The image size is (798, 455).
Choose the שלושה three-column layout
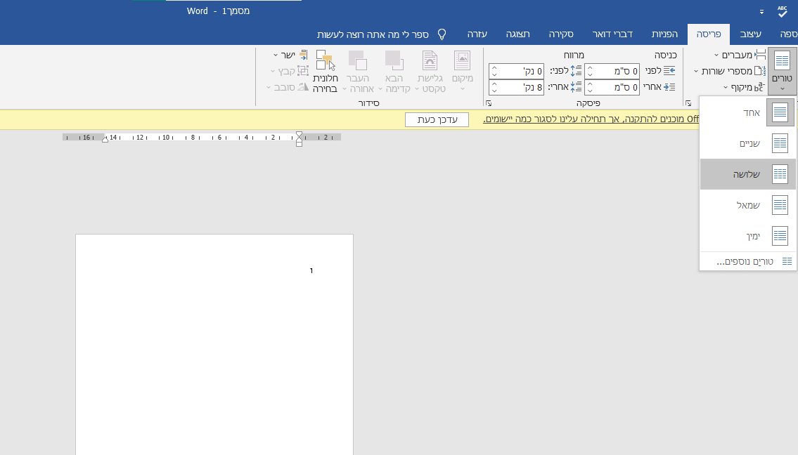[x=747, y=174]
